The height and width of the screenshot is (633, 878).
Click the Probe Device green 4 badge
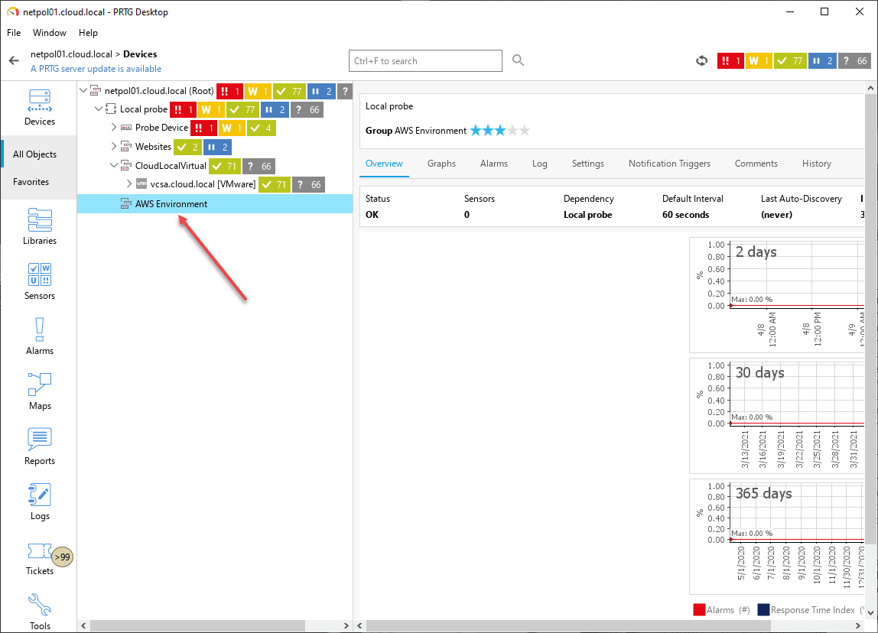pyautogui.click(x=262, y=128)
